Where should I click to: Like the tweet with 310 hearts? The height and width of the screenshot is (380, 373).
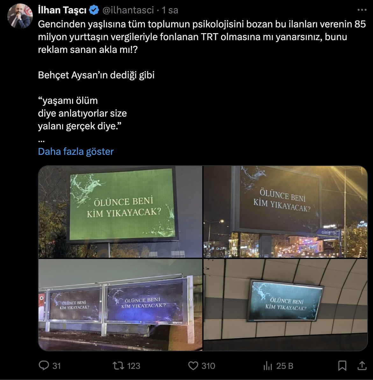193,366
